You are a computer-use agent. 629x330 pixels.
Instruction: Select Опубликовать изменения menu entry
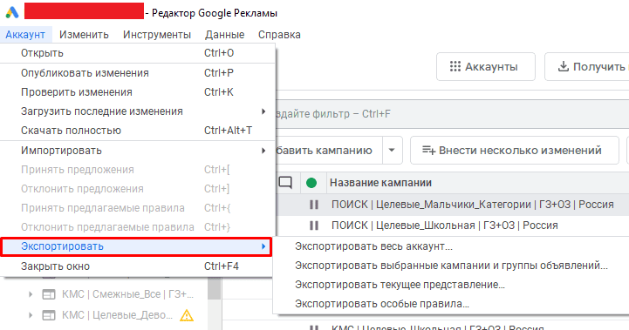click(138, 73)
